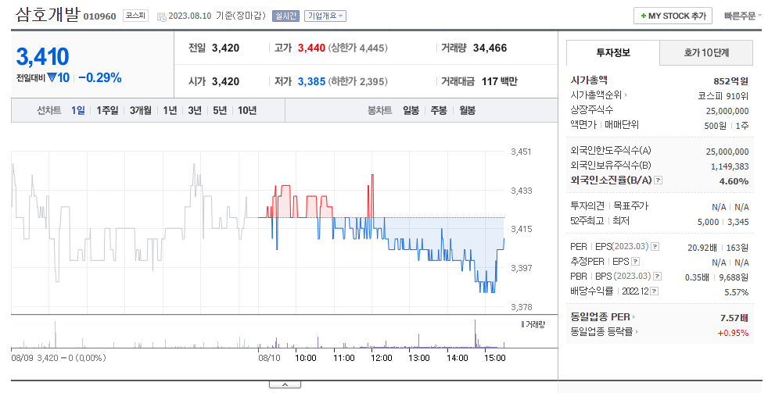Click the 12:00 time label on chart axis
Screen dimensions: 768x393
(382, 358)
